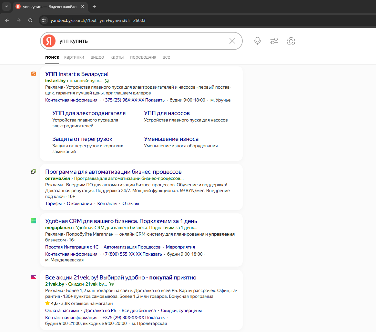Switch to видео tab
The image size is (376, 332).
click(x=97, y=57)
